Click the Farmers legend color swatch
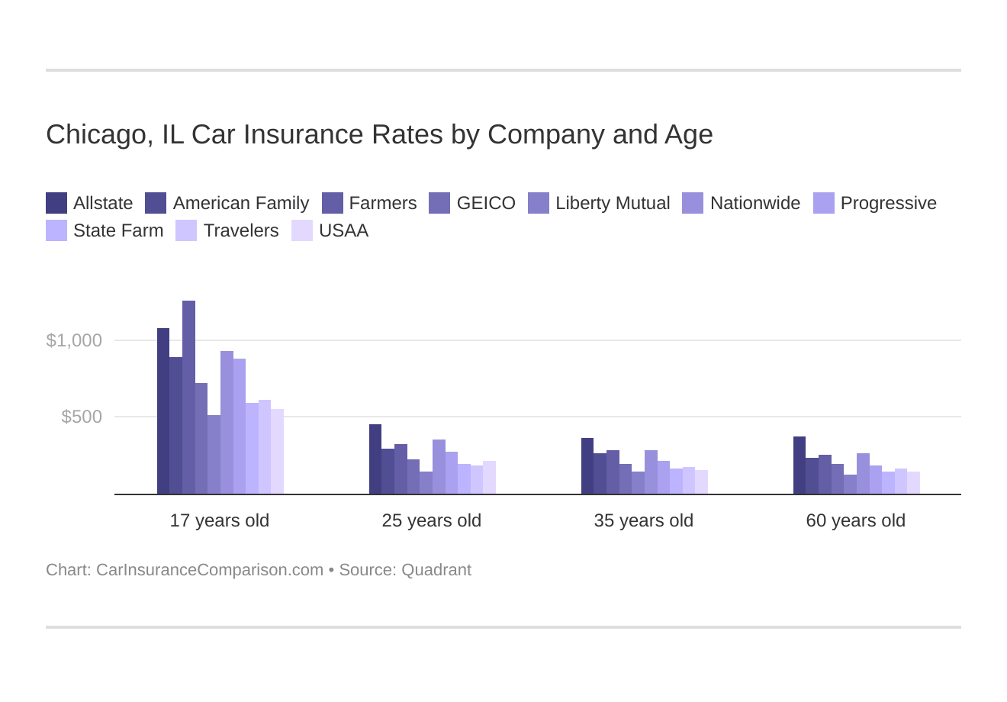The height and width of the screenshot is (702, 1007). tap(332, 203)
